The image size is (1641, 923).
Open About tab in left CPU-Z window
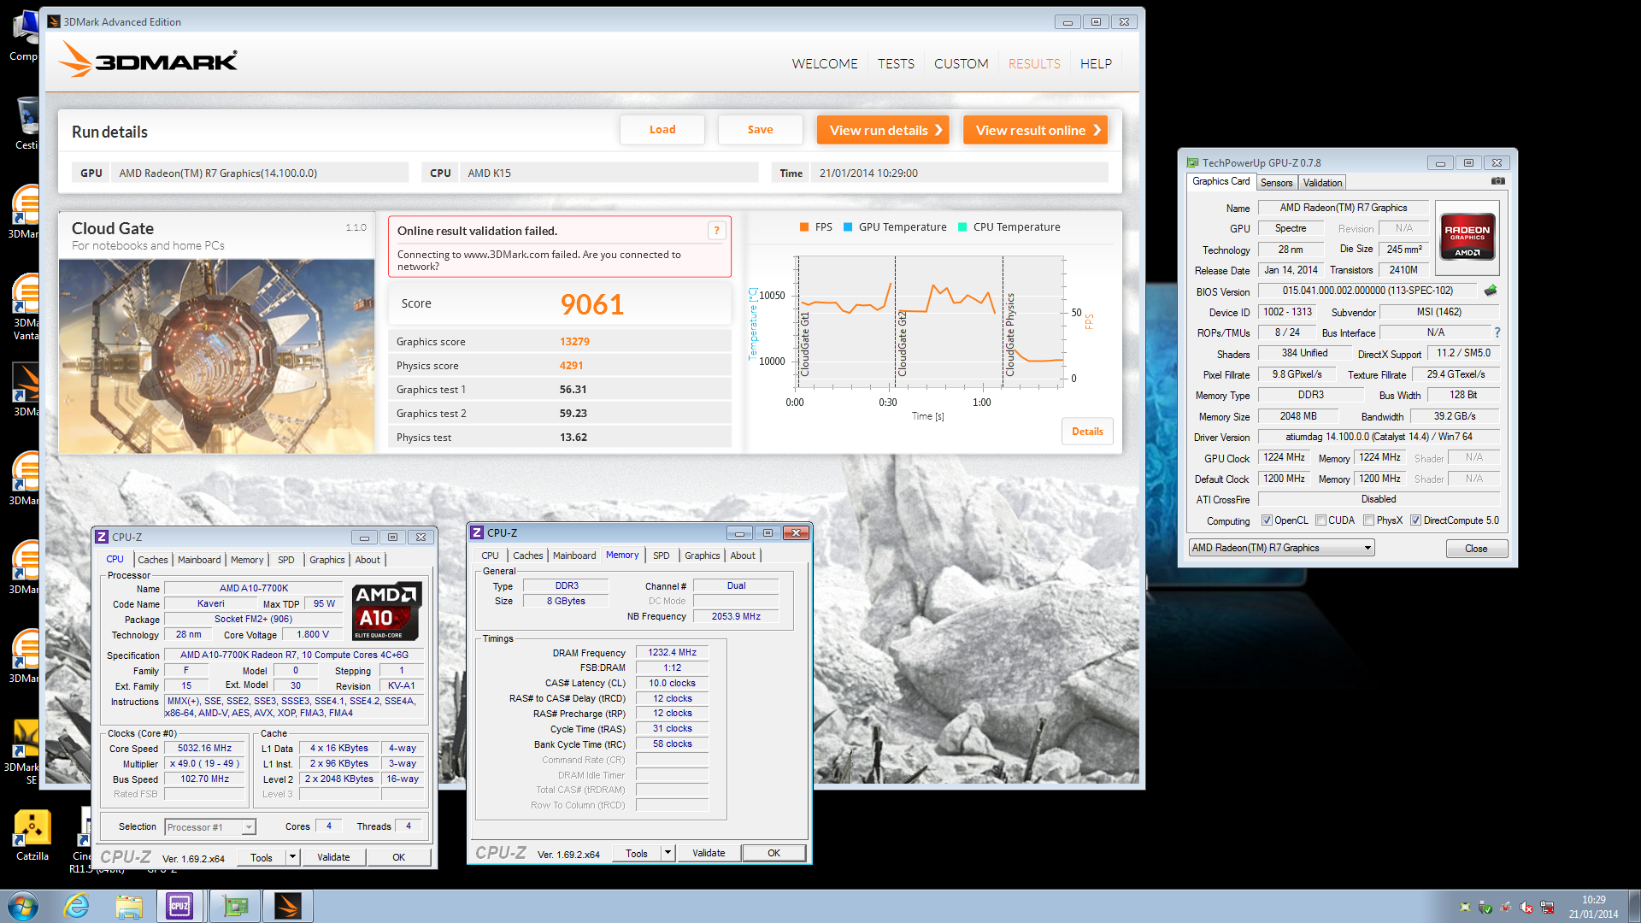(368, 560)
